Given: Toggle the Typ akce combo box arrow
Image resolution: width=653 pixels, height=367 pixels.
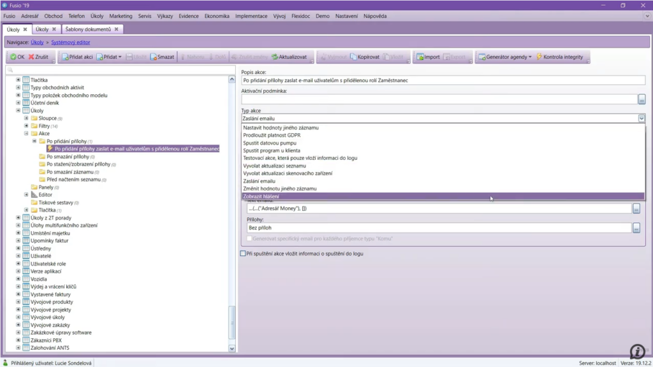Looking at the screenshot, I should [x=641, y=119].
